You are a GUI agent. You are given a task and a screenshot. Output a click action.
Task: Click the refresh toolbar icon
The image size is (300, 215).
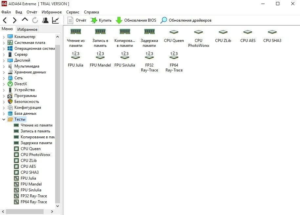coord(35,20)
